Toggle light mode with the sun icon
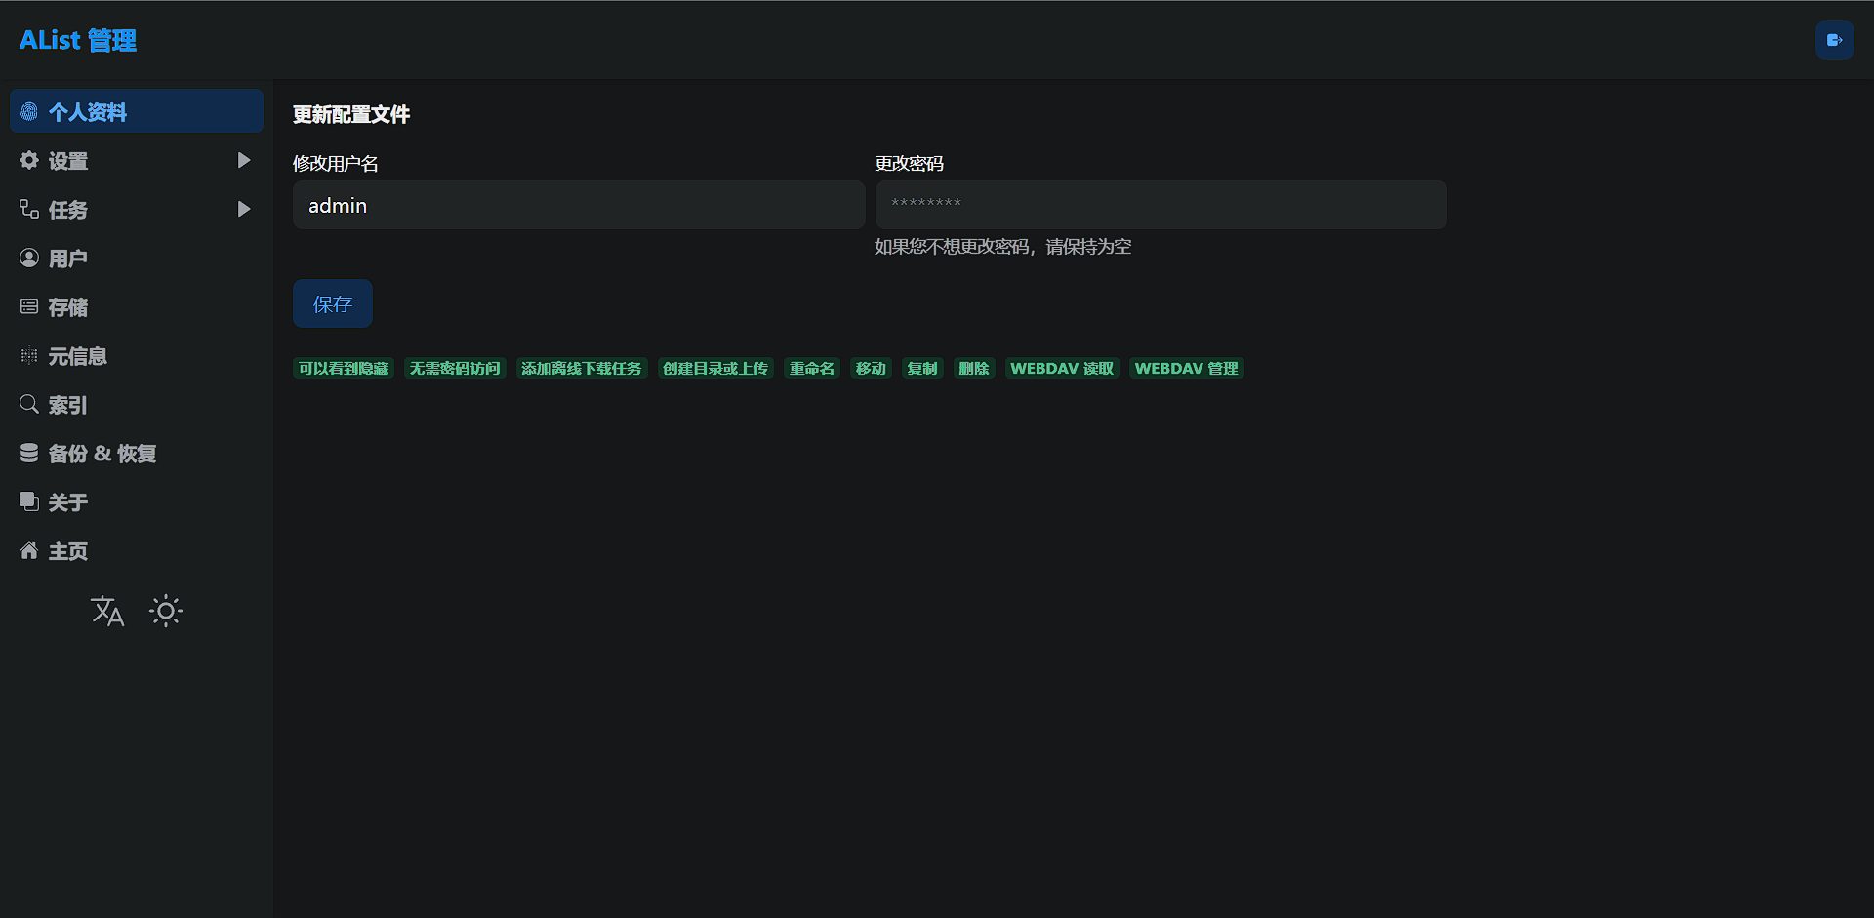This screenshot has width=1874, height=918. pyautogui.click(x=166, y=612)
